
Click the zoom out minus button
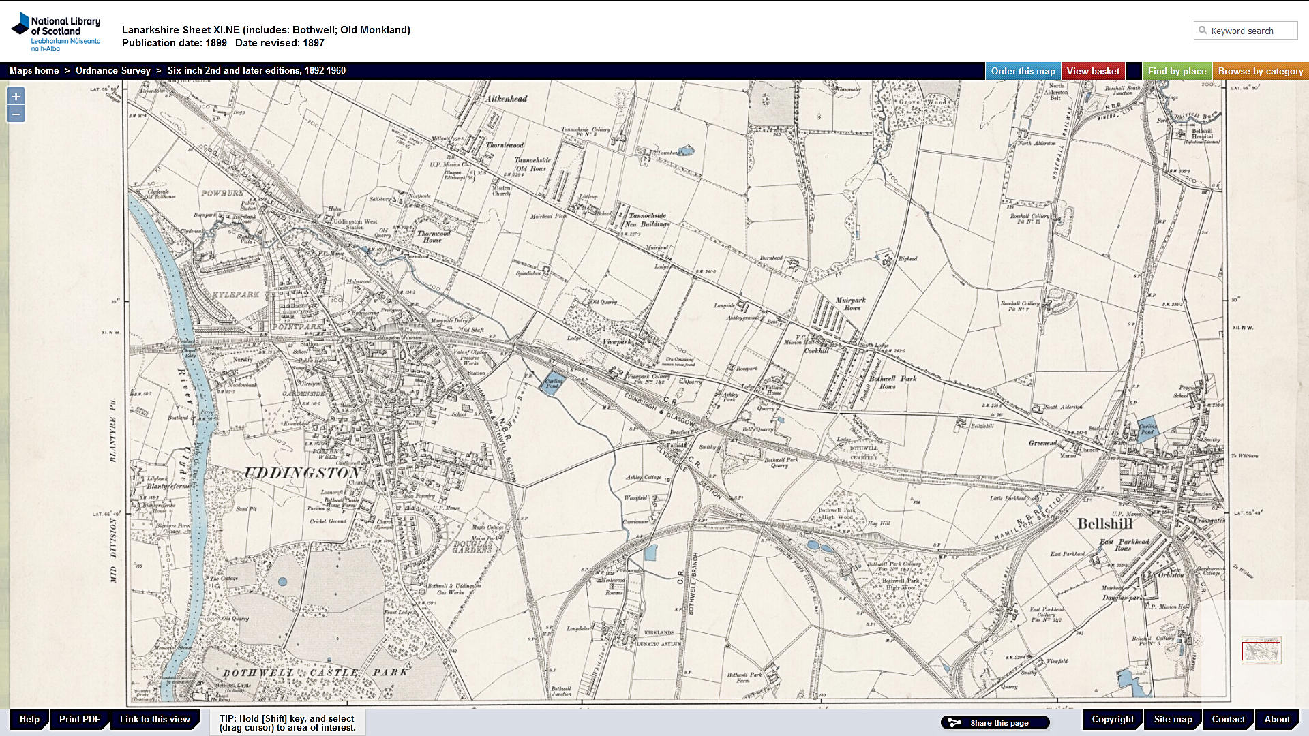16,114
